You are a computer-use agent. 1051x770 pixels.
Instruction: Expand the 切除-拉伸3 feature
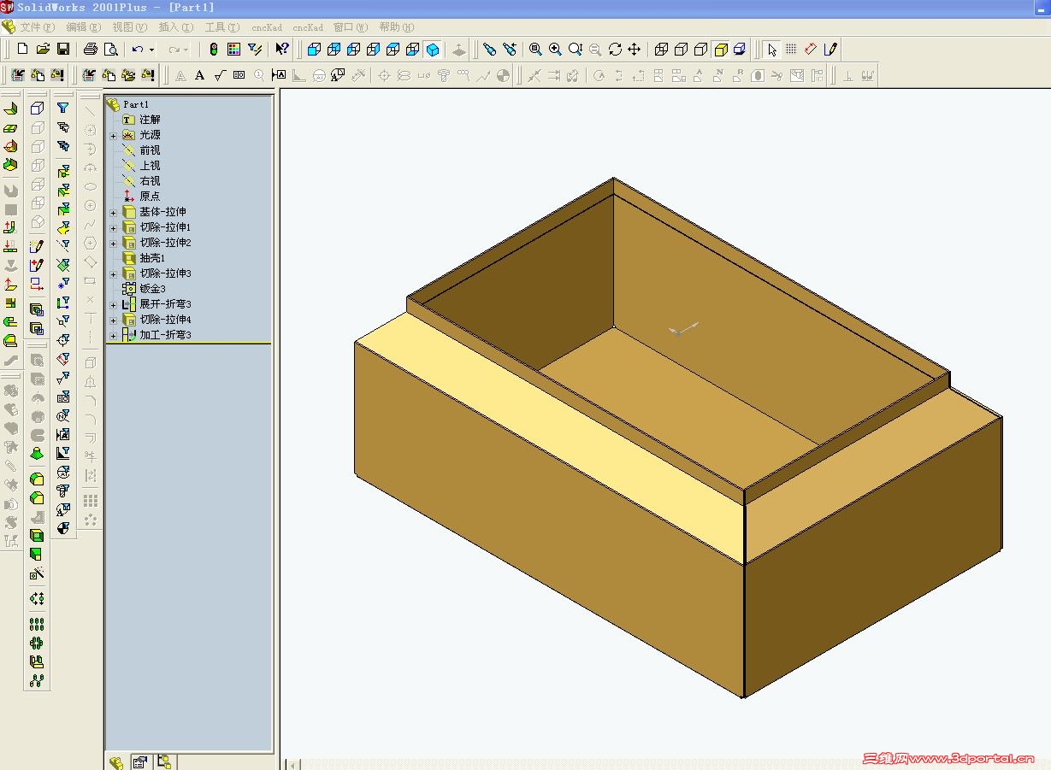click(113, 273)
